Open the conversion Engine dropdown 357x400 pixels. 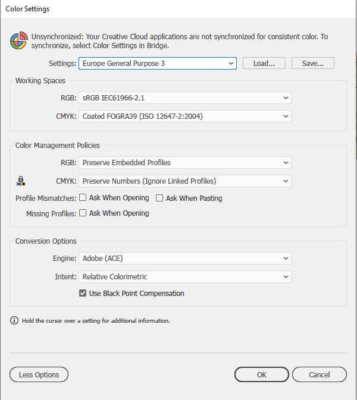pos(184,258)
